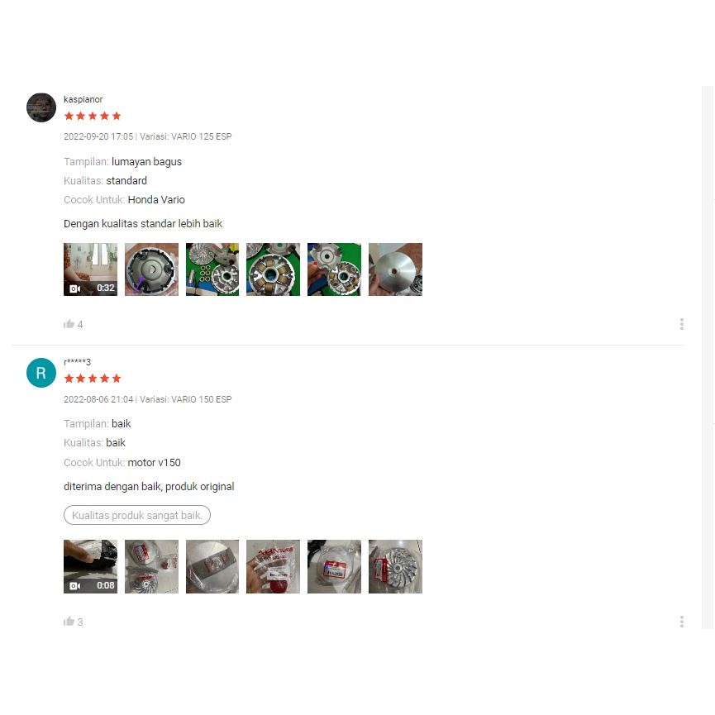Screen dimensions: 715x715
Task: Open three-dot menu on kaspianor's review
Action: (x=682, y=324)
